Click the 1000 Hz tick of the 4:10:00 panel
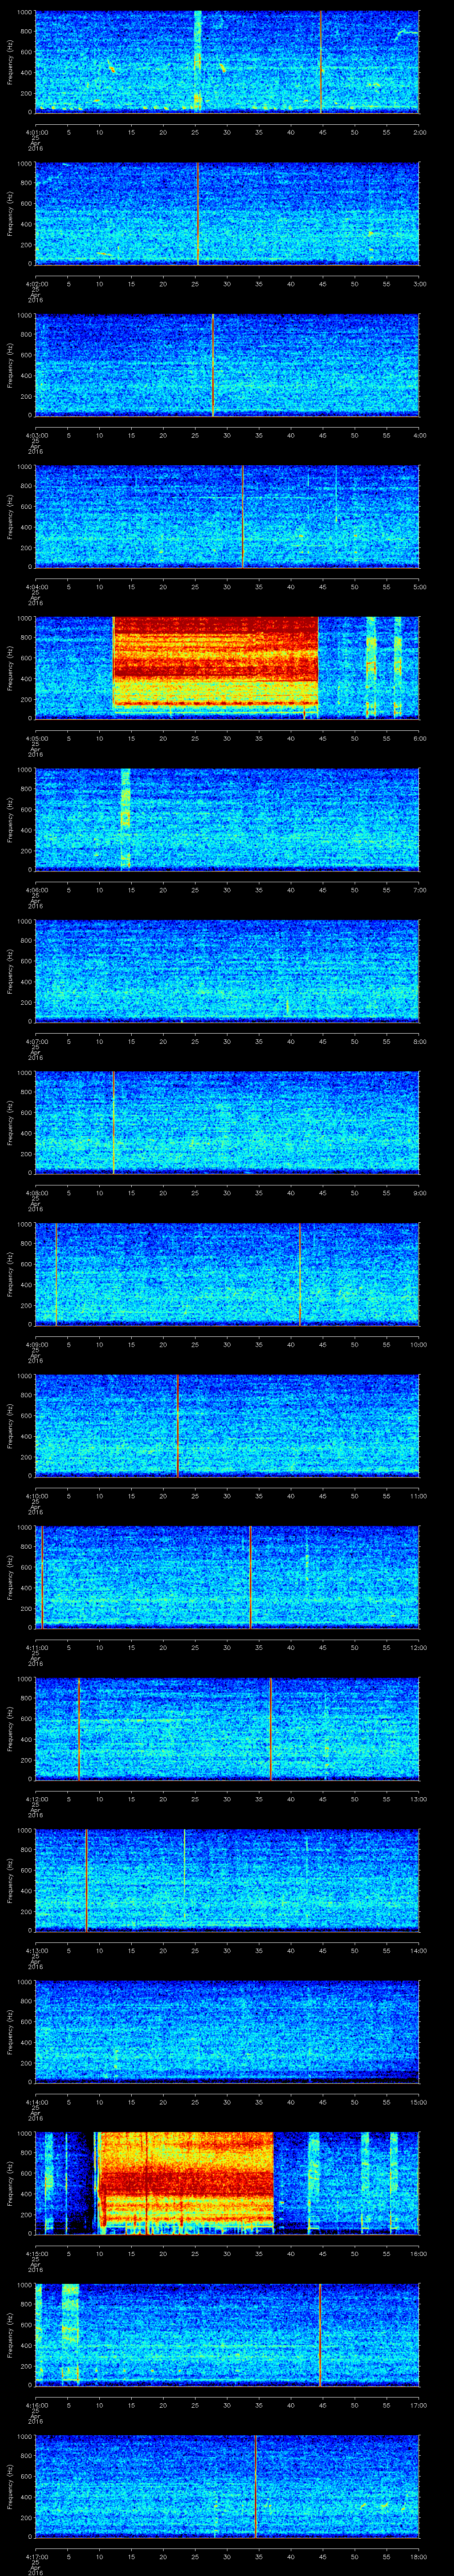 point(24,1377)
